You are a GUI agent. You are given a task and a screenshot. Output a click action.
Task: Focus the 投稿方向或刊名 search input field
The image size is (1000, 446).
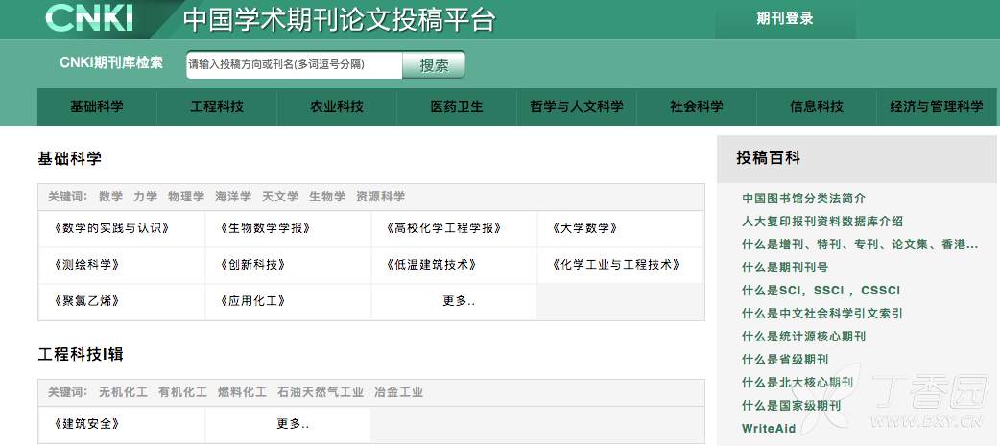(294, 65)
